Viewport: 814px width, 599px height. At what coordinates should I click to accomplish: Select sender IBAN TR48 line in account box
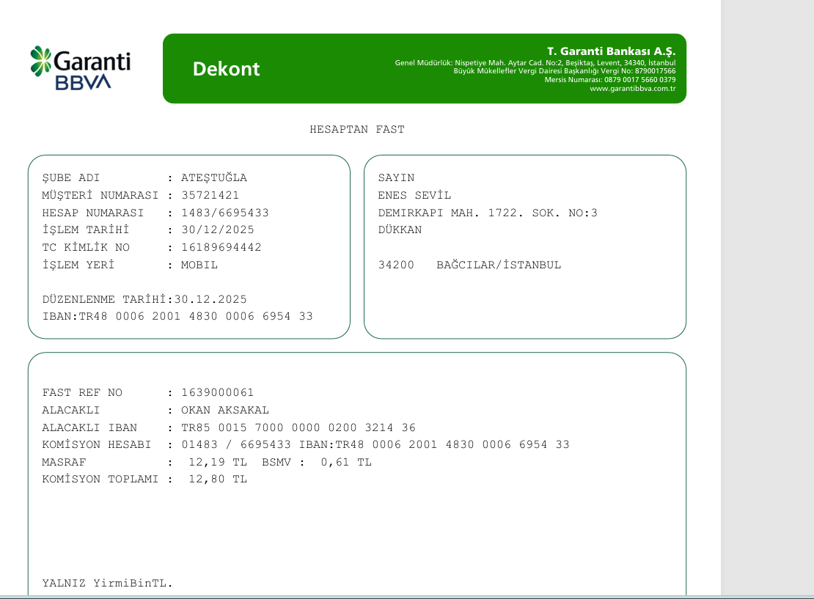coord(177,317)
